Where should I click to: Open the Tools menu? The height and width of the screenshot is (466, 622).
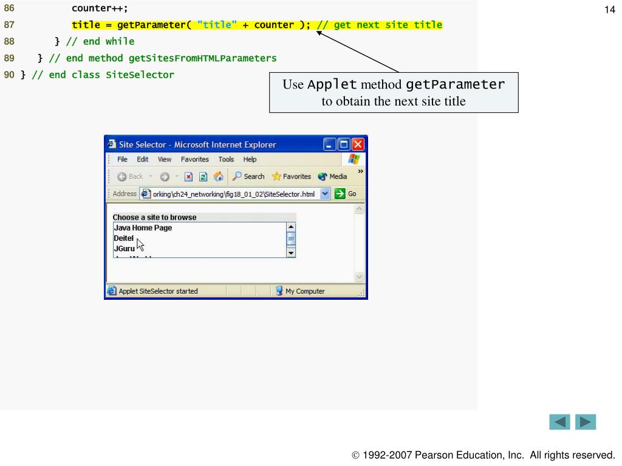pyautogui.click(x=226, y=160)
